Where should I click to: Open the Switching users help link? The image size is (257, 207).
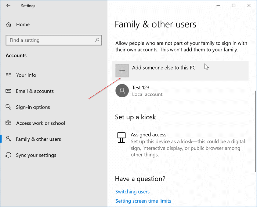point(133,192)
